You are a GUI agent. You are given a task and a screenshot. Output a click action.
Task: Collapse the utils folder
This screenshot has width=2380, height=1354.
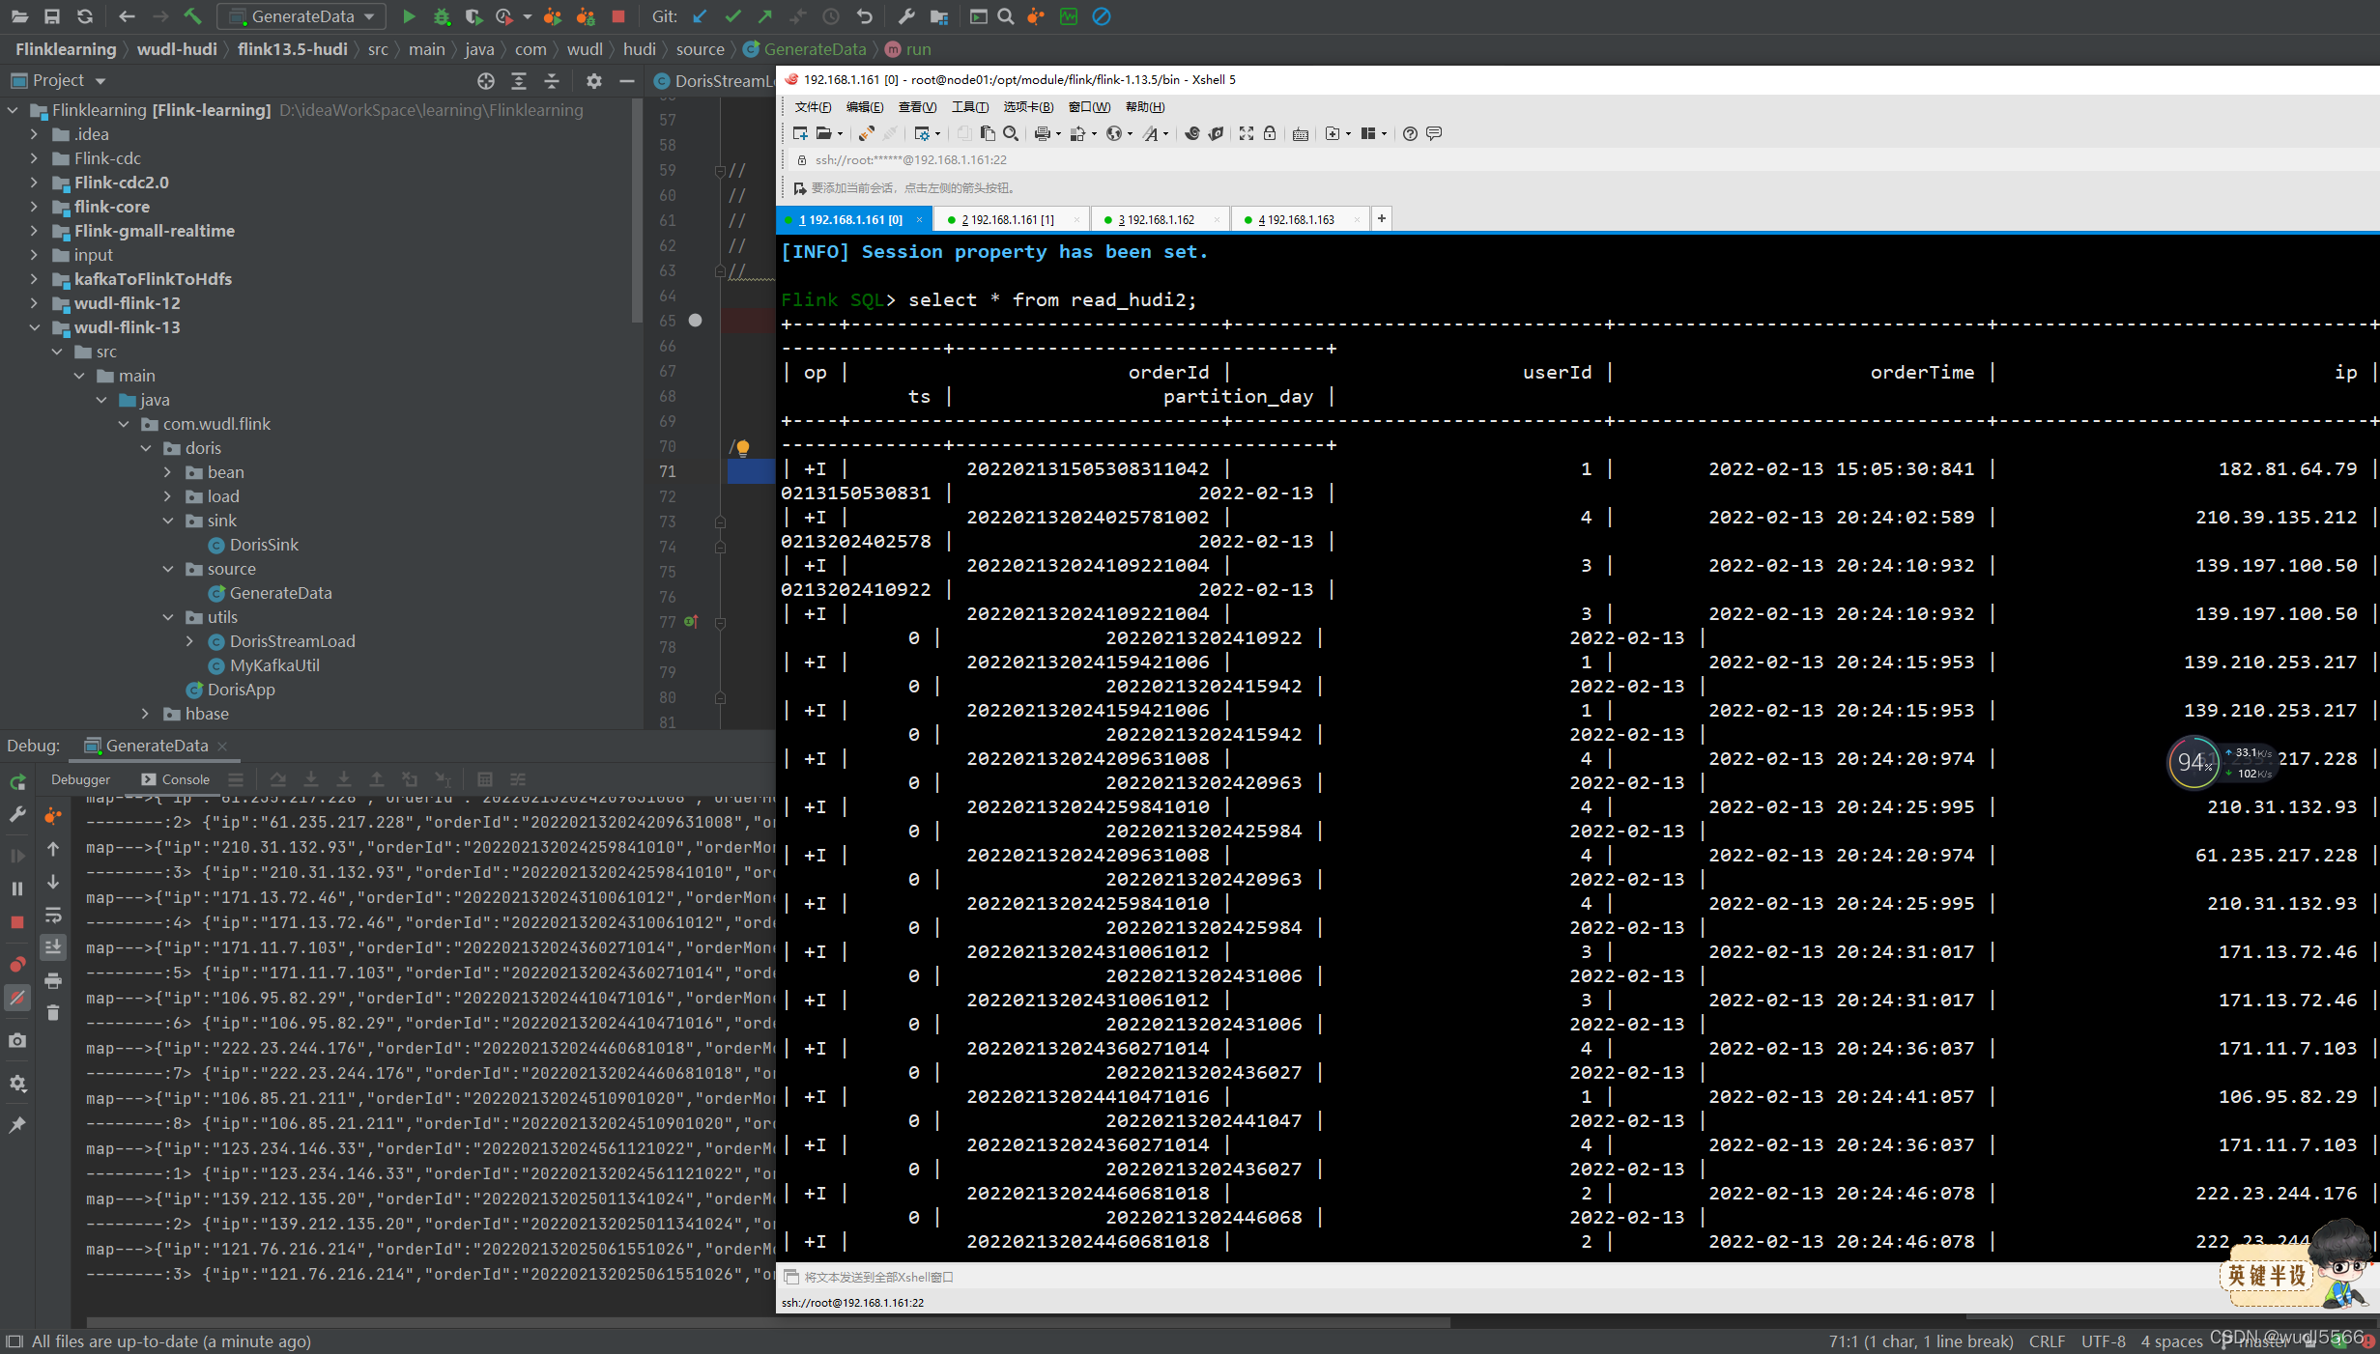(168, 617)
